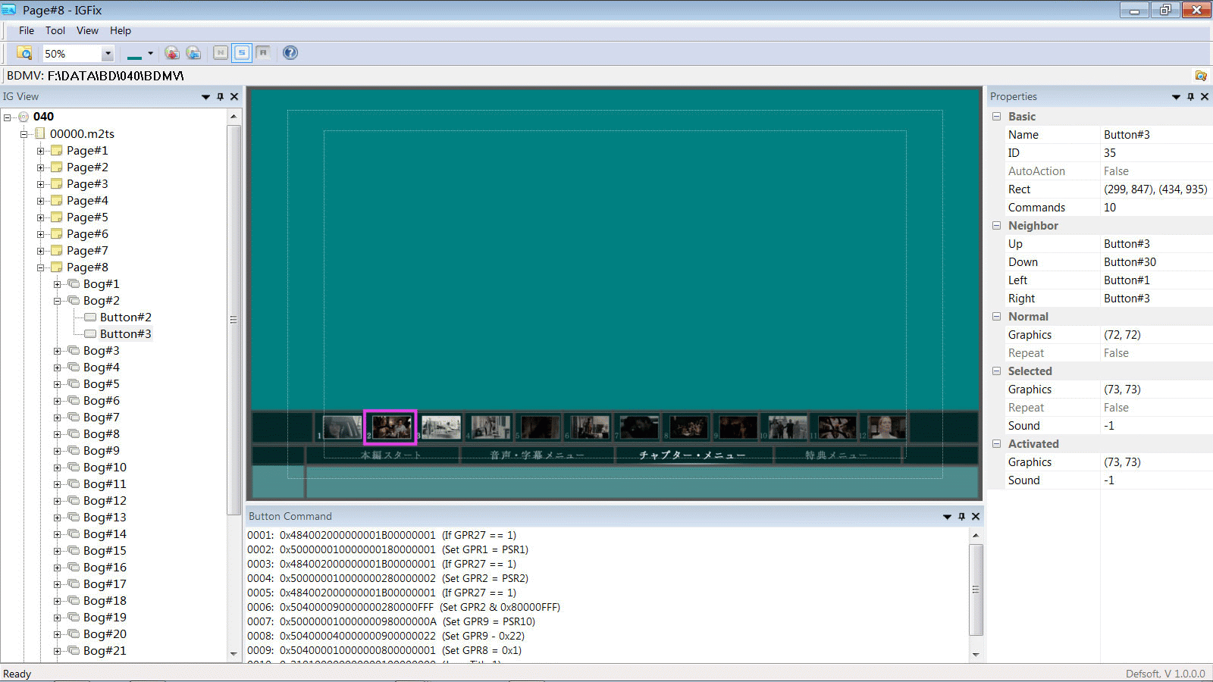This screenshot has width=1213, height=682.
Task: Expand Bog#1 in the tree
Action: pos(57,284)
